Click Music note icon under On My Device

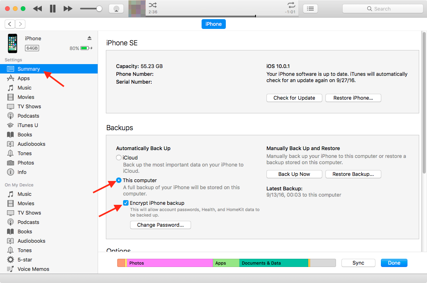10,194
